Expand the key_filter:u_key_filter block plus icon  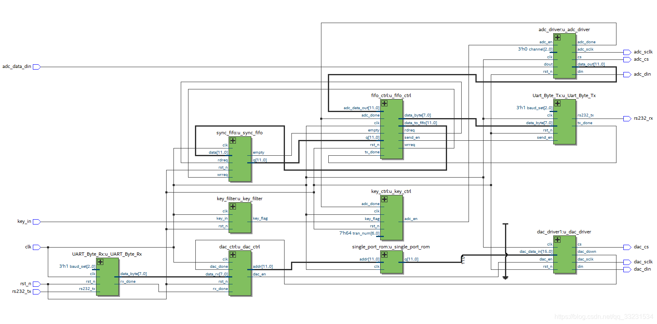[x=233, y=206]
